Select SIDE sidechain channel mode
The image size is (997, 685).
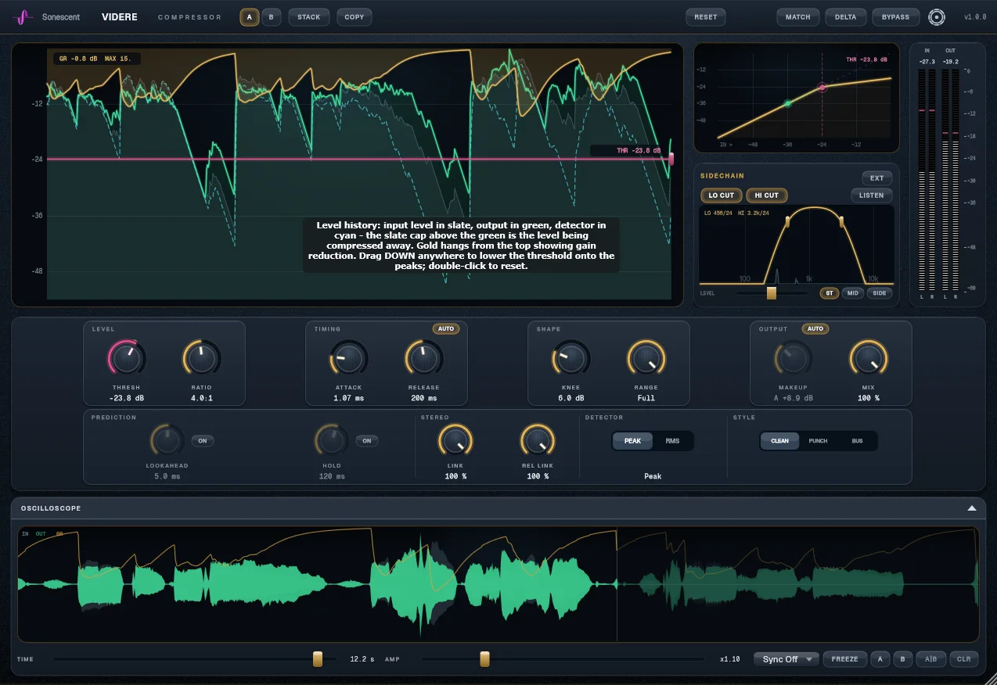(x=880, y=293)
